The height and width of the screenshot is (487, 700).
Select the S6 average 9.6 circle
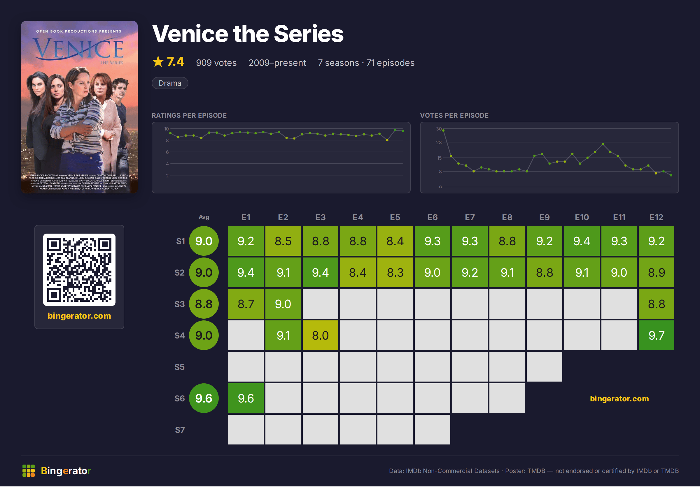coord(204,398)
